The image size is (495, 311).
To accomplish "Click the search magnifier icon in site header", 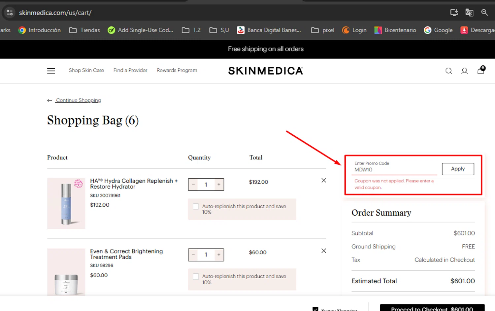I will pyautogui.click(x=448, y=71).
